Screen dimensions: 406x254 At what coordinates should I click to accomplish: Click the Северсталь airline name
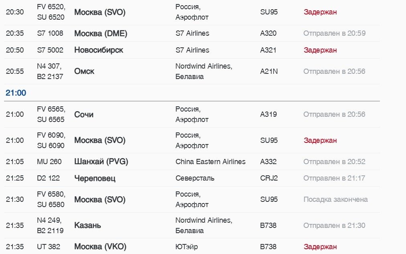pyautogui.click(x=195, y=178)
